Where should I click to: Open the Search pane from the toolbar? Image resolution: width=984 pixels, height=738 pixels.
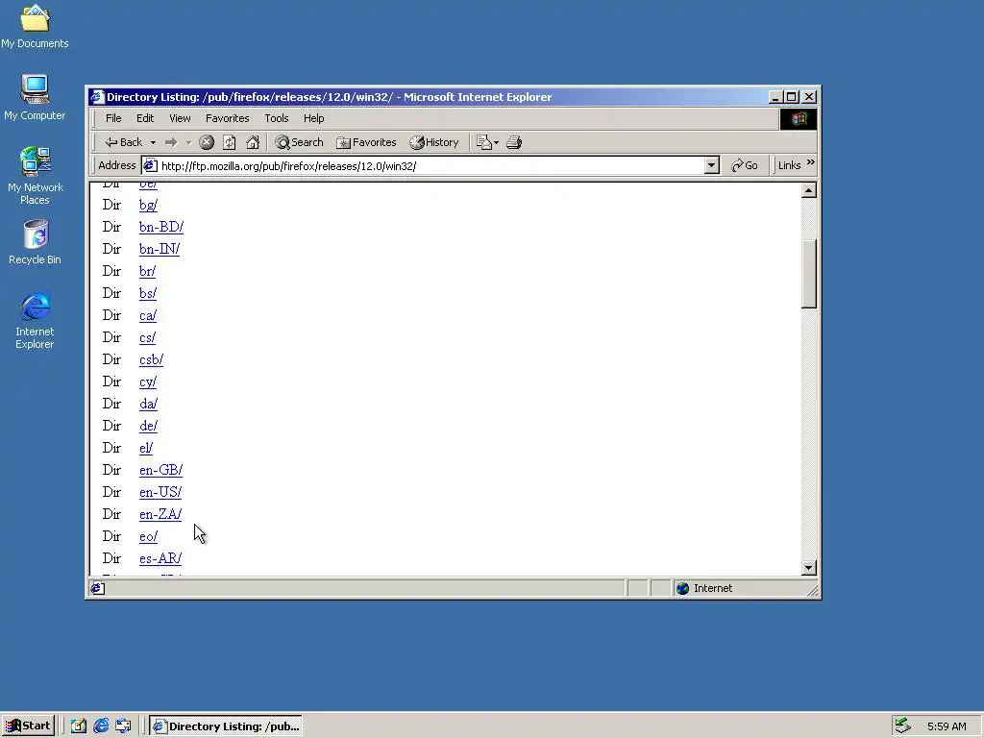click(x=300, y=142)
